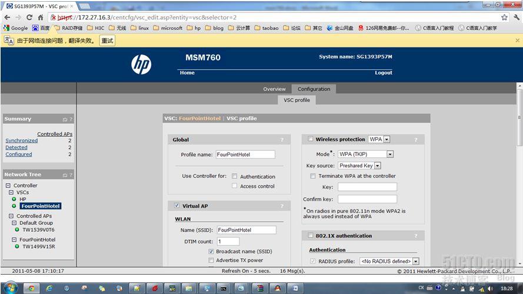This screenshot has width=523, height=294.
Task: Click the green status icon beside HP VSC
Action: [14, 199]
